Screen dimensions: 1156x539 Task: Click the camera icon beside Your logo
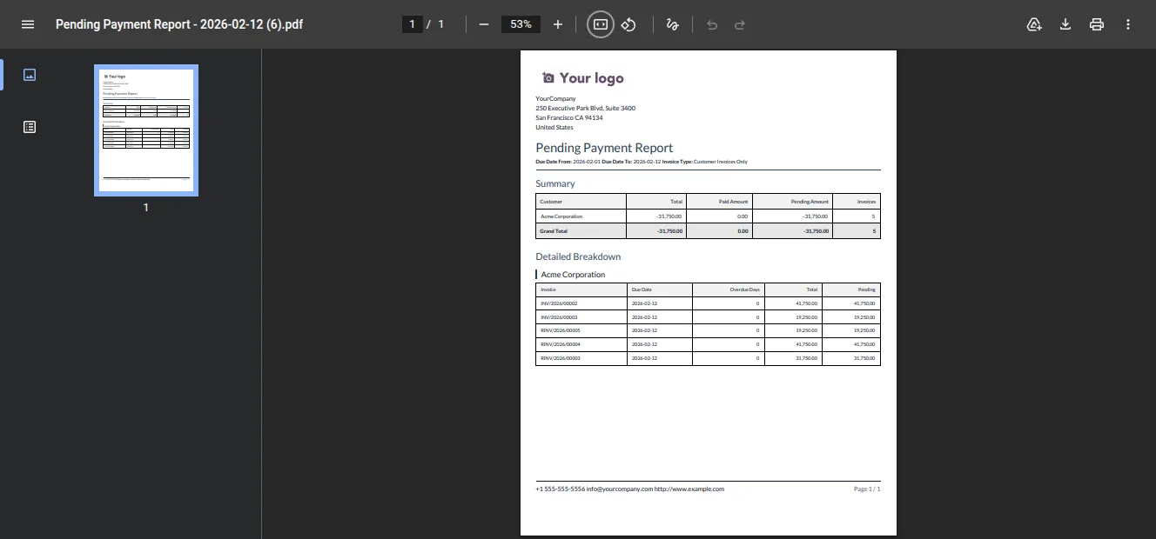[548, 78]
